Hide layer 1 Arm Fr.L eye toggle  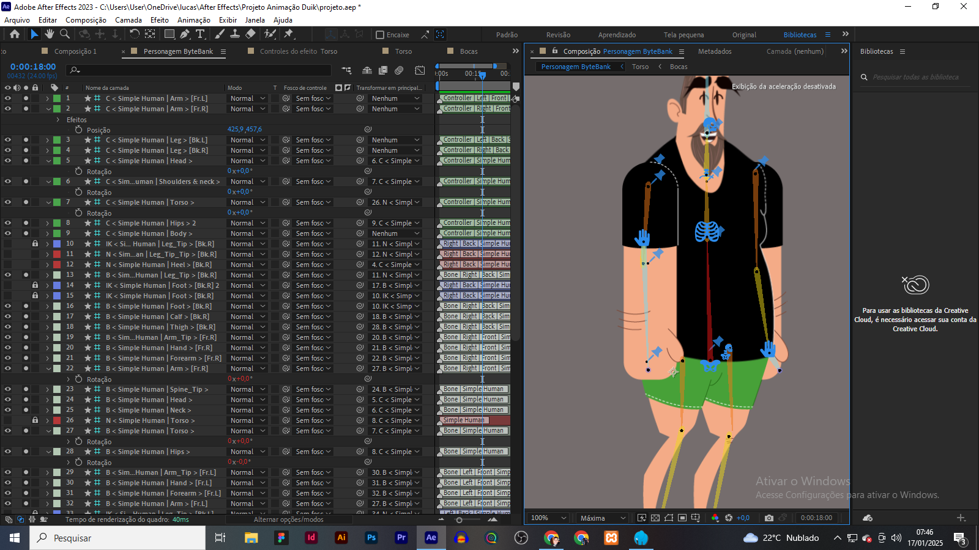coord(8,98)
